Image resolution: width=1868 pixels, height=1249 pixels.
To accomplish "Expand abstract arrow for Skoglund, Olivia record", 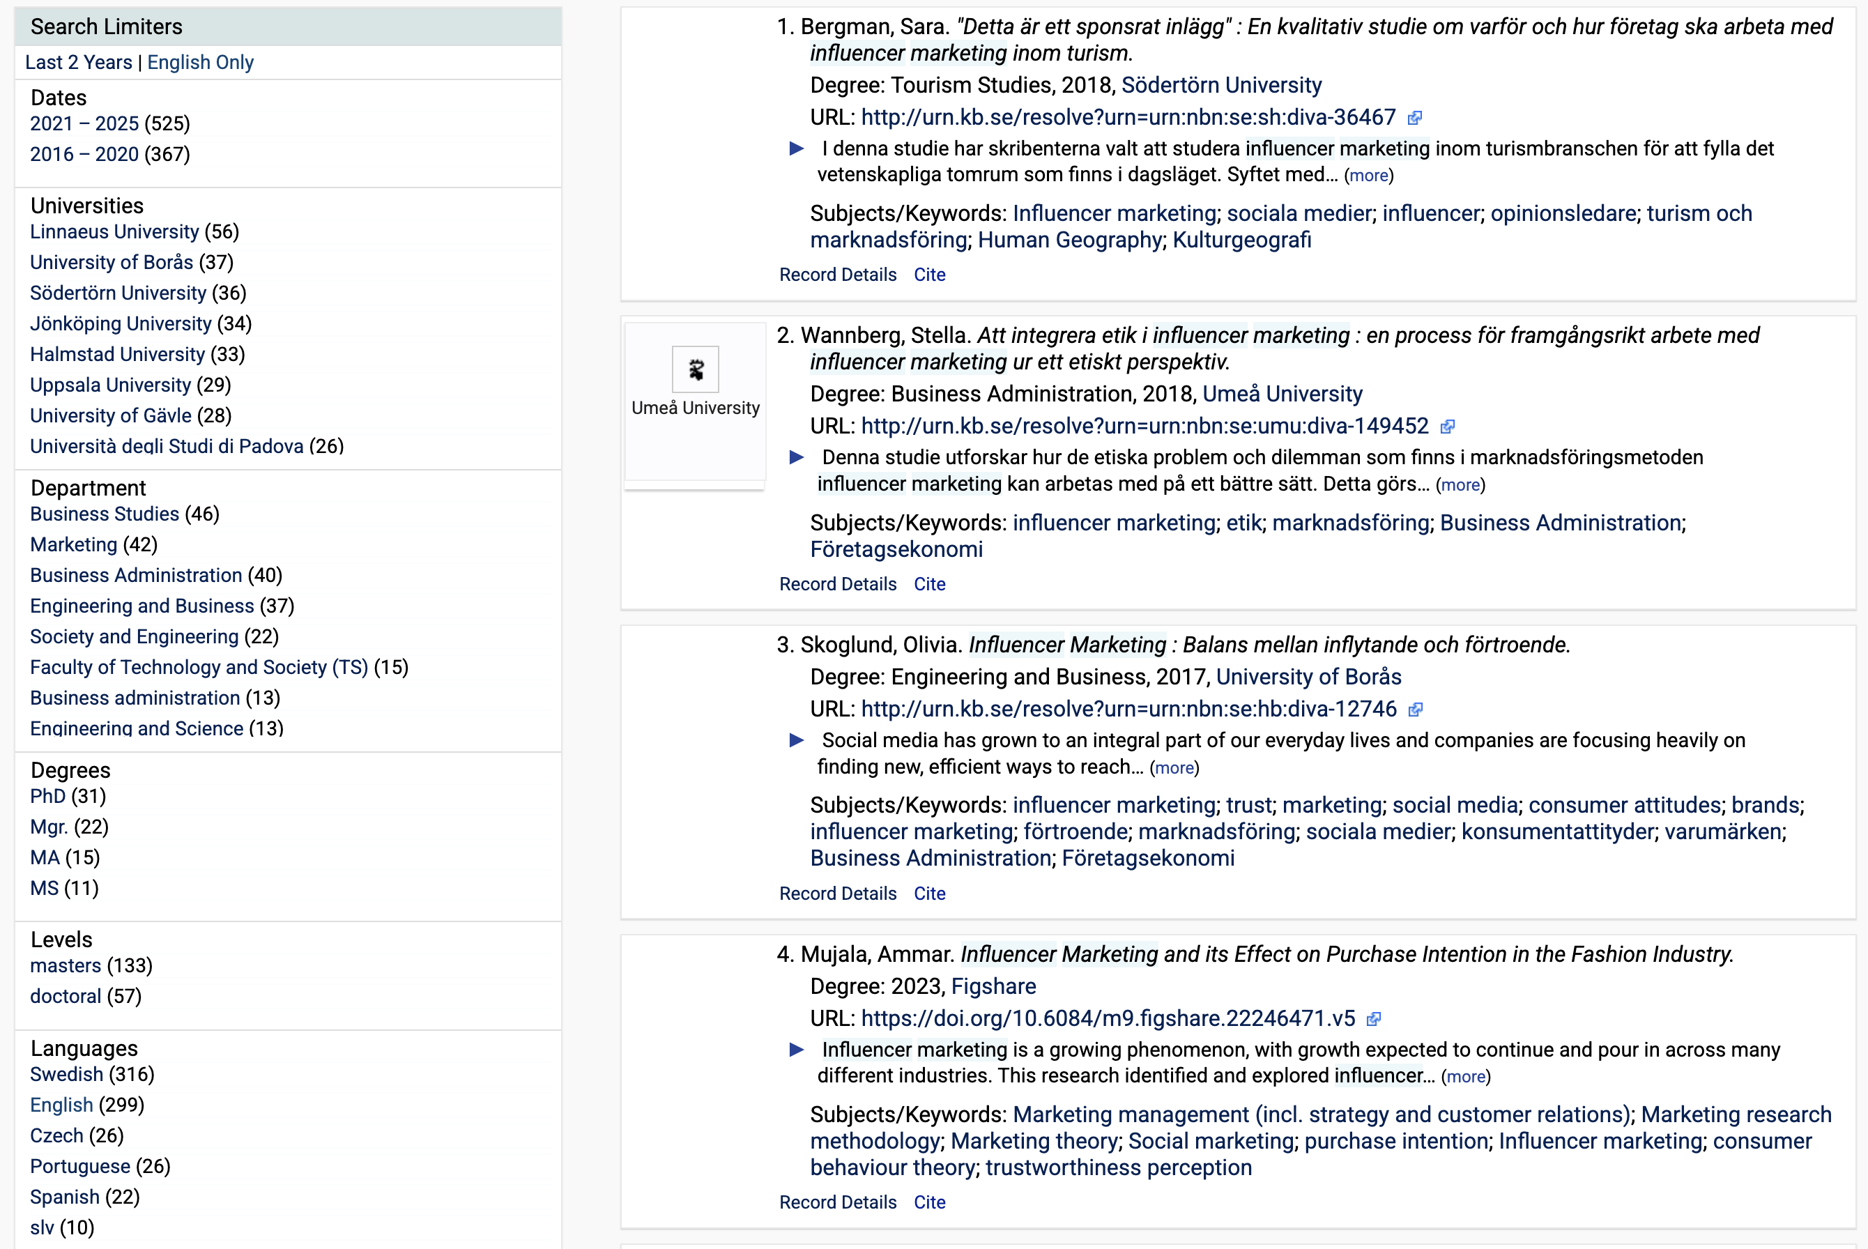I will pyautogui.click(x=796, y=741).
